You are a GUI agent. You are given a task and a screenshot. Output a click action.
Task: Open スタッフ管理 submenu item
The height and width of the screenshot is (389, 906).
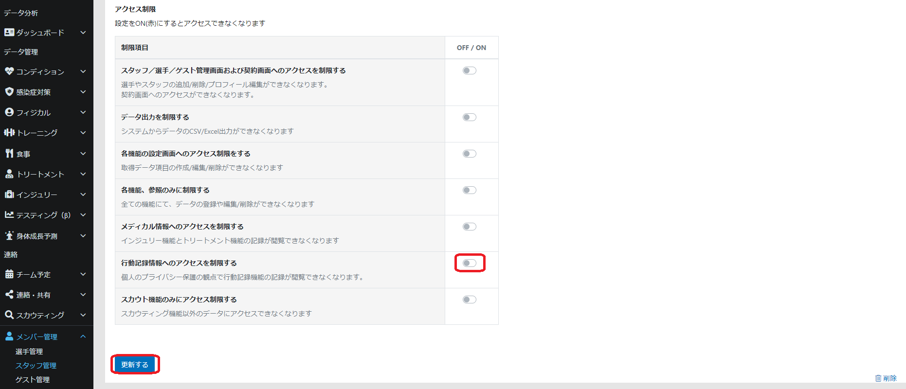coord(36,366)
